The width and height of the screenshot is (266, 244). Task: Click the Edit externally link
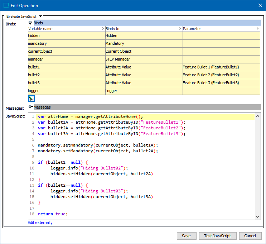coord(40,223)
